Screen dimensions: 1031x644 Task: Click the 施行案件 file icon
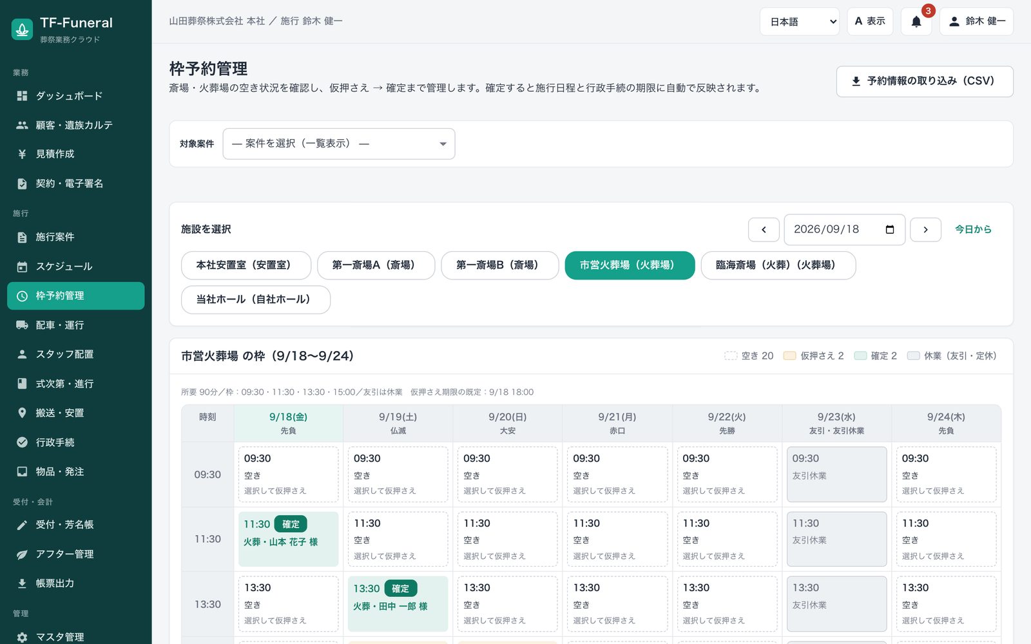(22, 237)
